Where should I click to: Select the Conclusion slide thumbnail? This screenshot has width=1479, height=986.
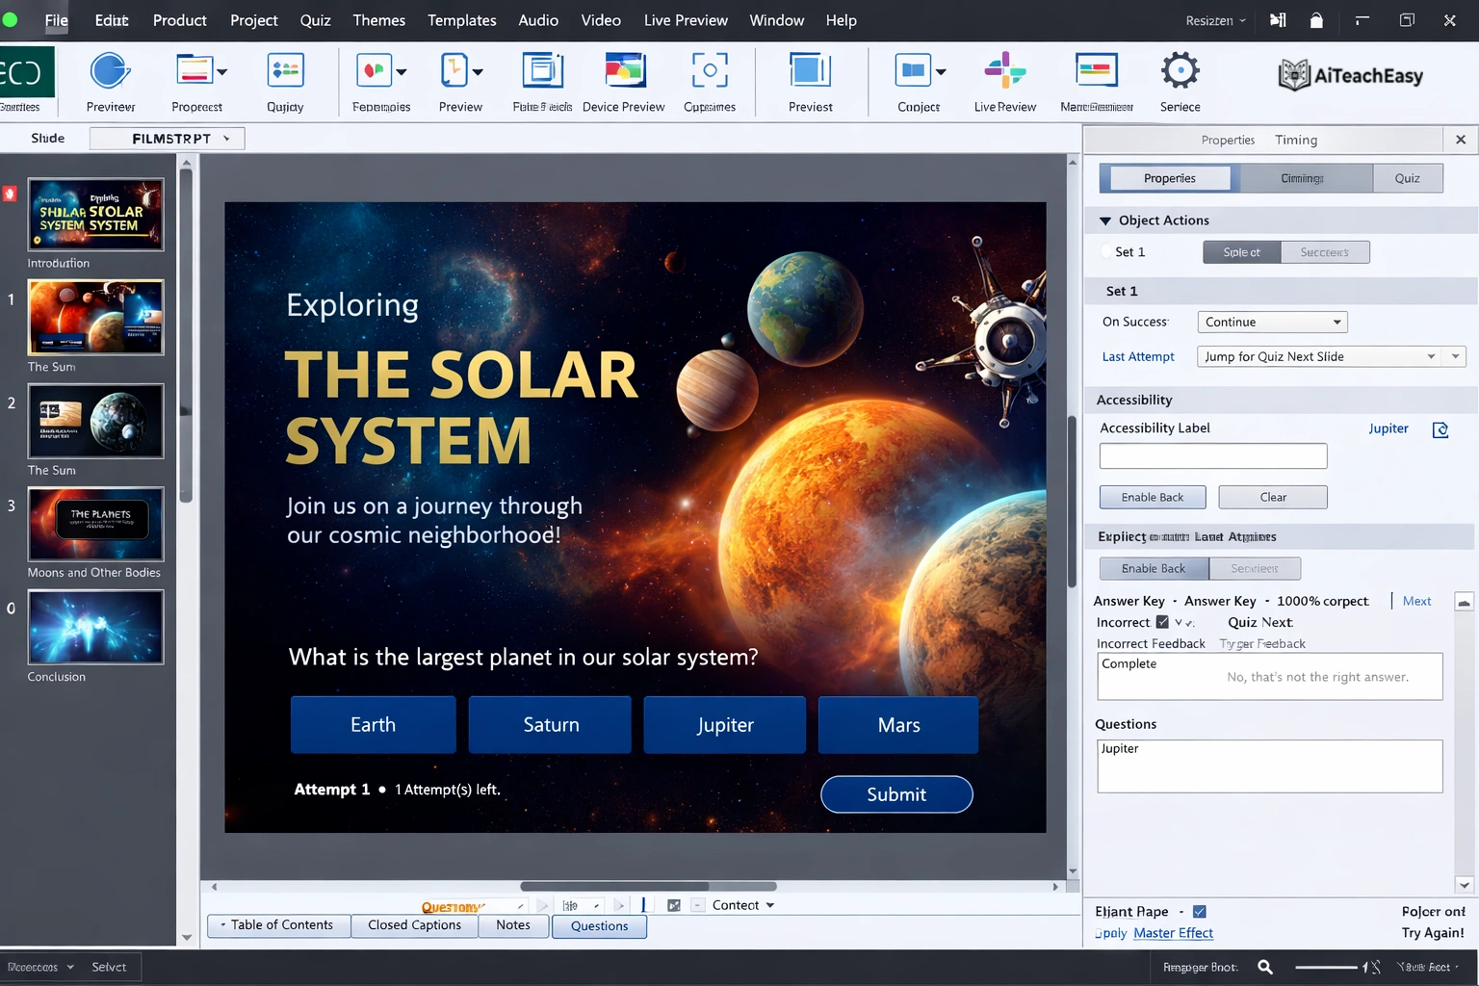(95, 627)
